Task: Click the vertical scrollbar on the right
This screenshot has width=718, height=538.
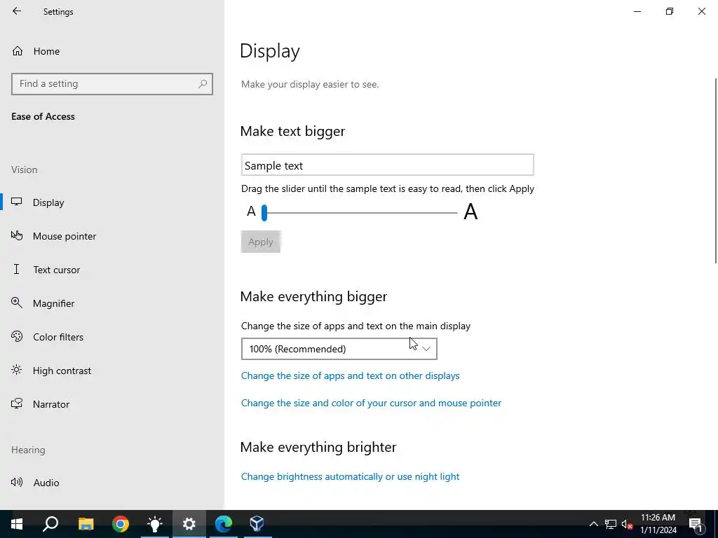Action: click(716, 171)
